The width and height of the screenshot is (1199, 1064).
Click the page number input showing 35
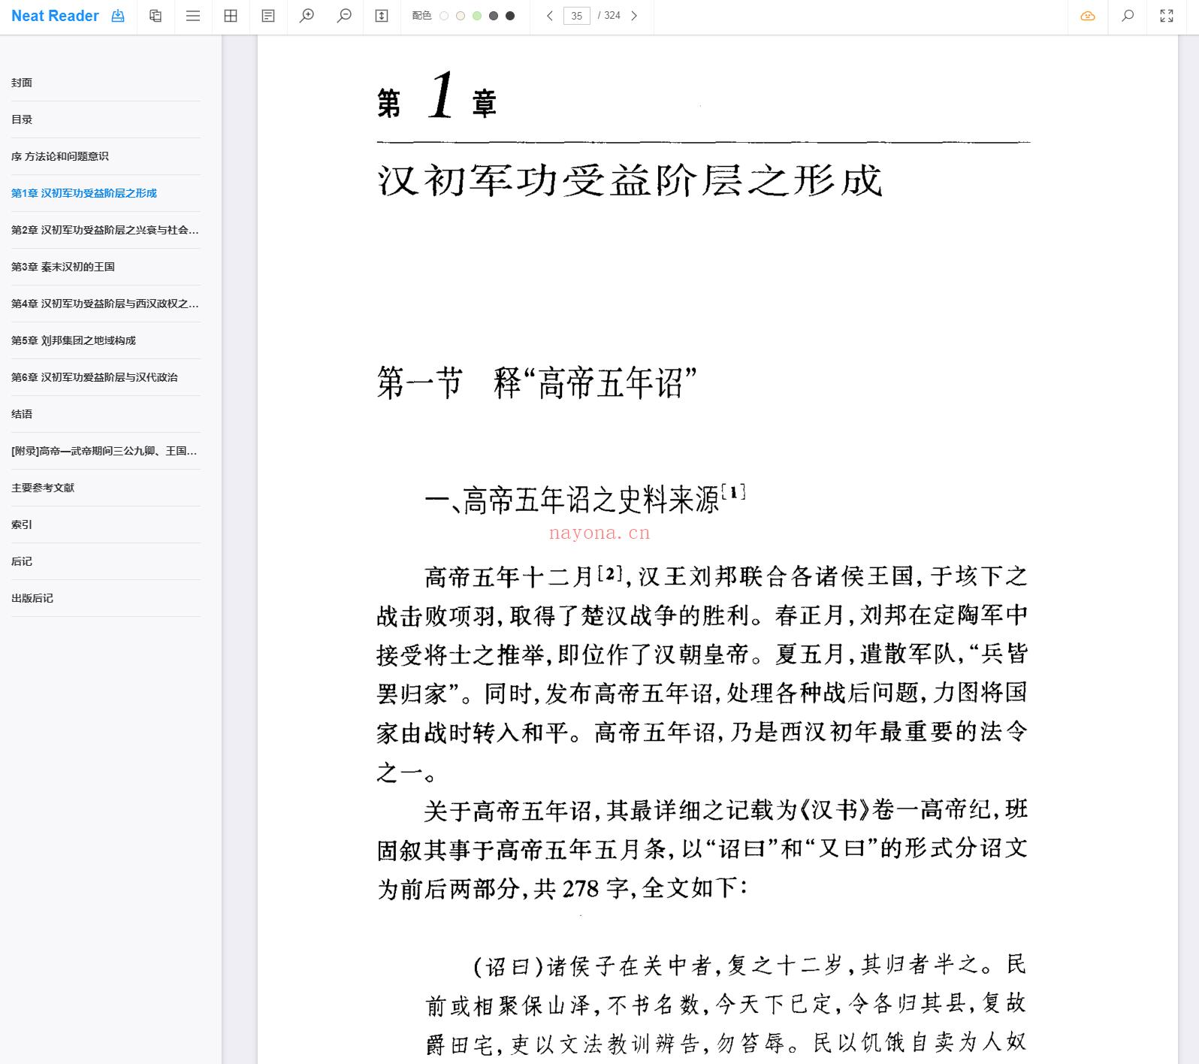(x=577, y=16)
